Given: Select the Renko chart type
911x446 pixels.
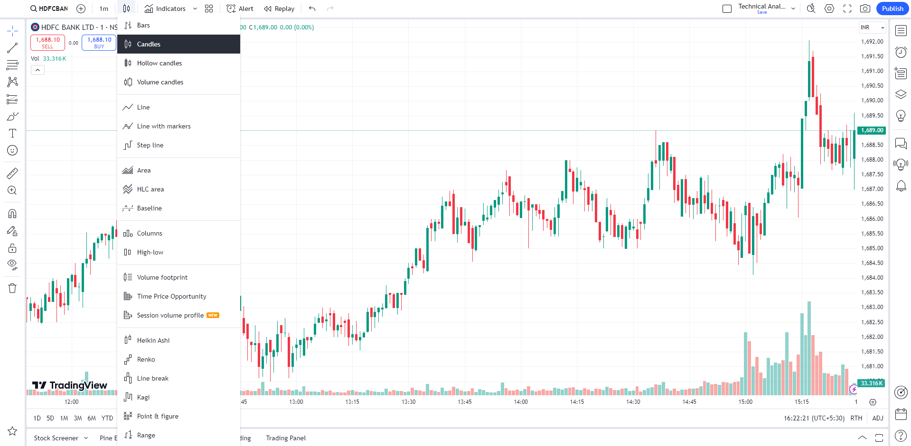Looking at the screenshot, I should coord(178,359).
